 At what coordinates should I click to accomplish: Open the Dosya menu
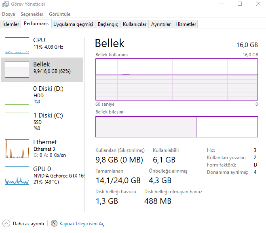click(8, 14)
